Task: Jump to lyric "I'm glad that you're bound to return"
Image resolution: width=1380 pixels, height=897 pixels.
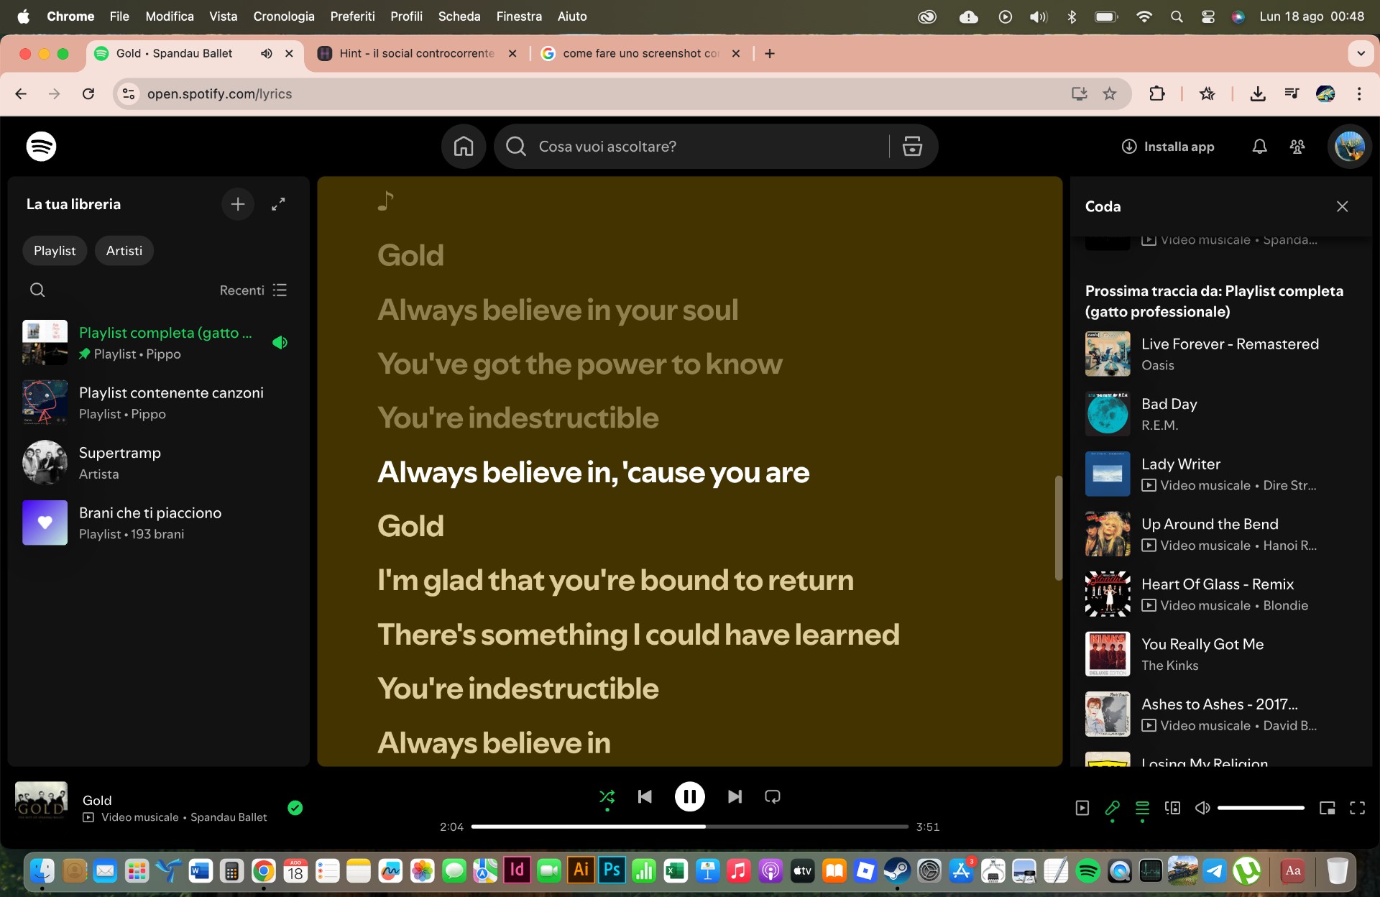Action: (x=615, y=580)
